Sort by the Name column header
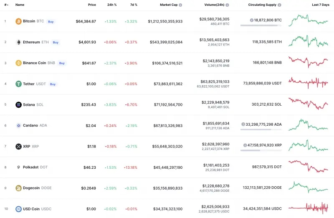 [x=20, y=5]
